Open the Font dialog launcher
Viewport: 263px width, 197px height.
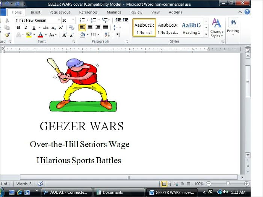pos(74,42)
